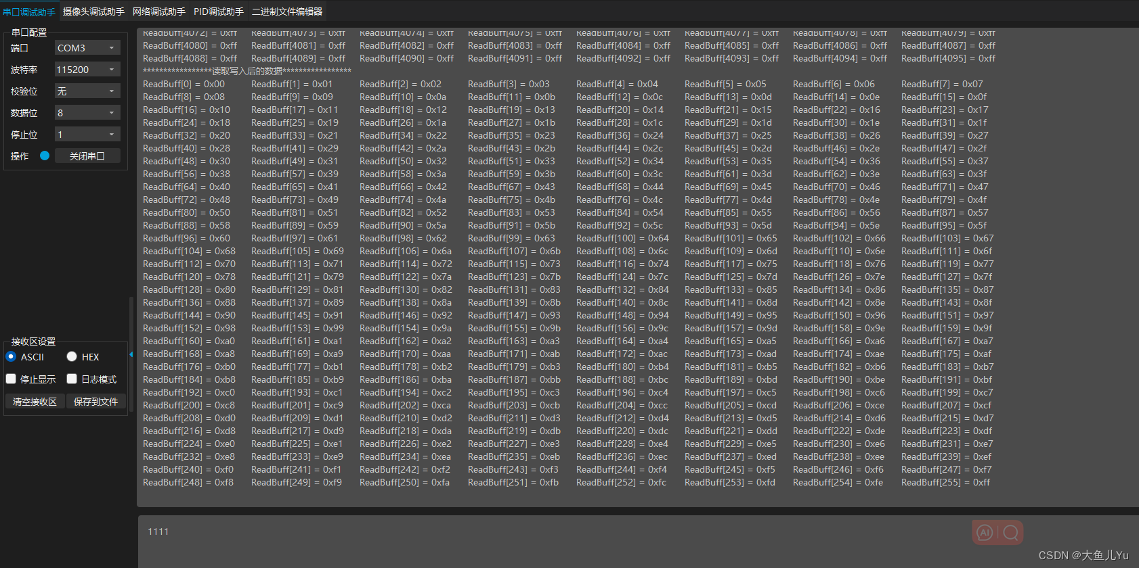1139x568 pixels.
Task: Click the blue panel collapse arrow beside 接收区设置
Action: pyautogui.click(x=131, y=354)
